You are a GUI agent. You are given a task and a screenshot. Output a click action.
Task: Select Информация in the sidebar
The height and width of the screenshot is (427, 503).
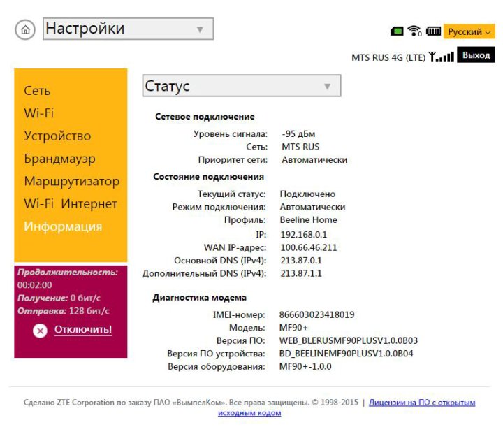click(63, 226)
